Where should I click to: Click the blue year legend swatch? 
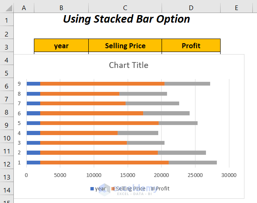[92, 189]
